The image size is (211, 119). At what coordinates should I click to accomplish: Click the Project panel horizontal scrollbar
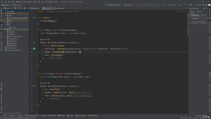pyautogui.click(x=12, y=113)
